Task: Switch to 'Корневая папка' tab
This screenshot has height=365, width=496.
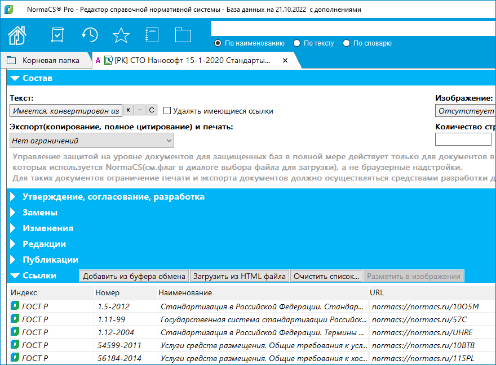Action: pos(45,60)
